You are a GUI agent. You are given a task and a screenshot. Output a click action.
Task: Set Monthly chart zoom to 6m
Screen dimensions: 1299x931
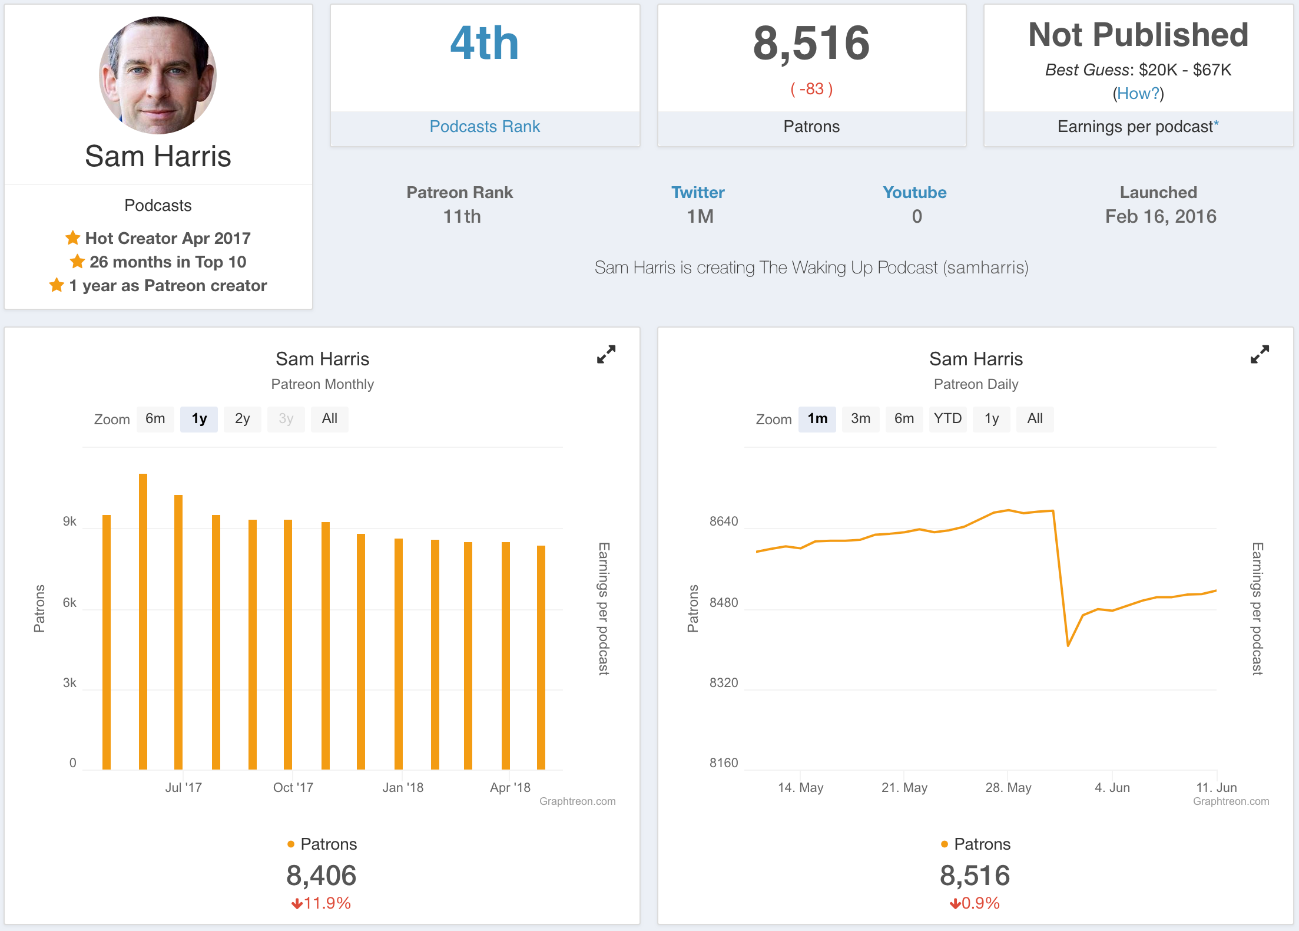point(155,419)
